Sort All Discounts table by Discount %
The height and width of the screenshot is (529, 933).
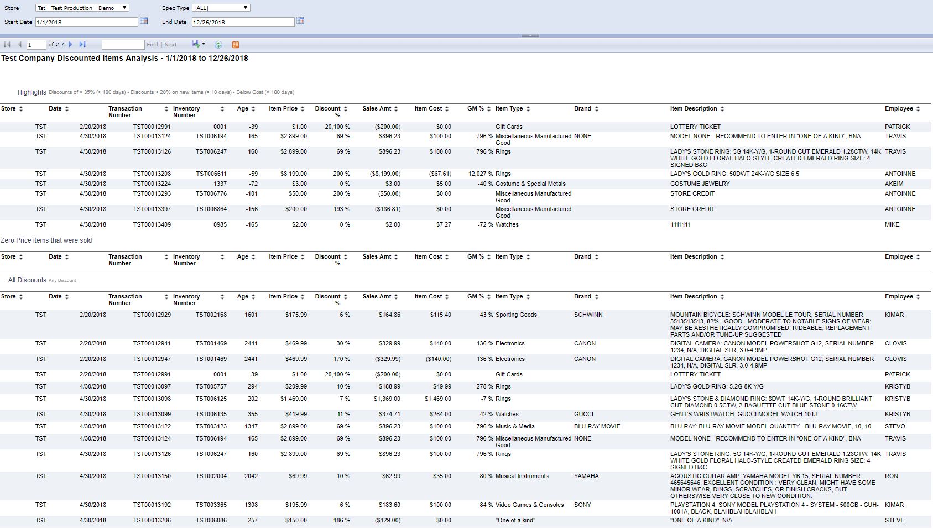346,297
